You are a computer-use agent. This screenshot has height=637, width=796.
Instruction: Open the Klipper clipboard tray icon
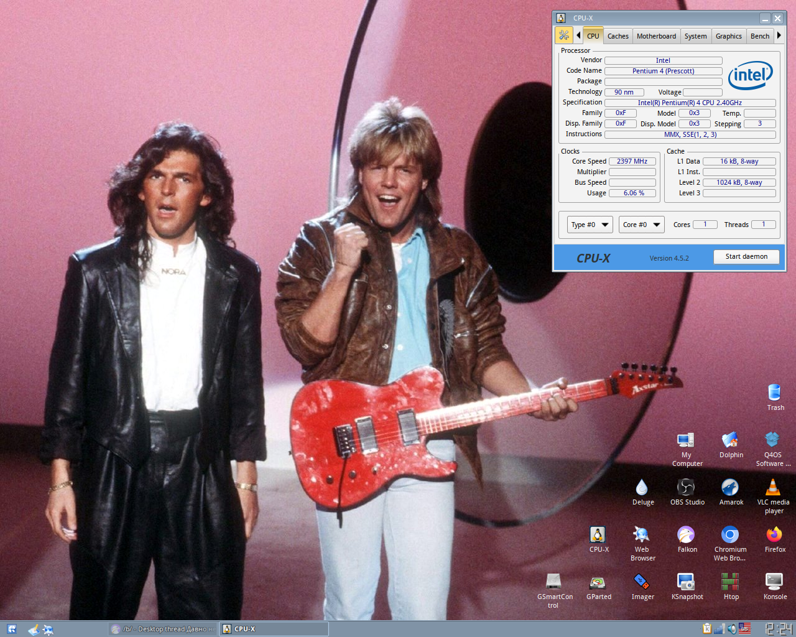(706, 629)
